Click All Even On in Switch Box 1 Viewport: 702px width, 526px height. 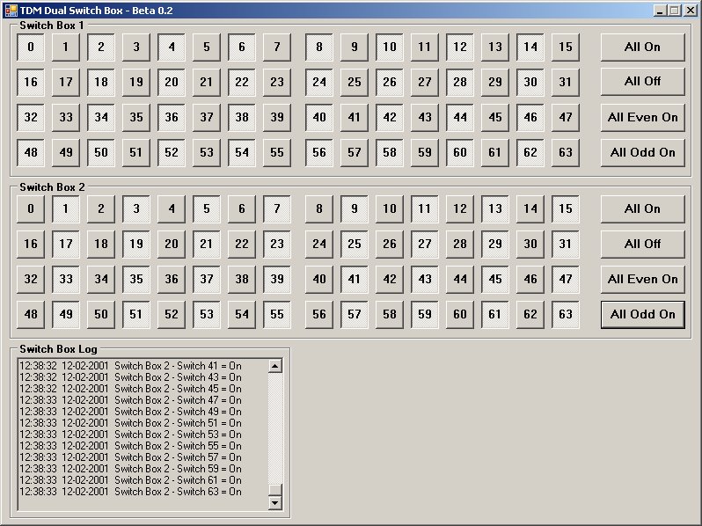(642, 117)
